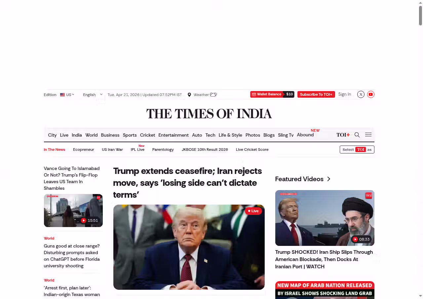Click the Wallet Balance $10 badge

pos(272,94)
